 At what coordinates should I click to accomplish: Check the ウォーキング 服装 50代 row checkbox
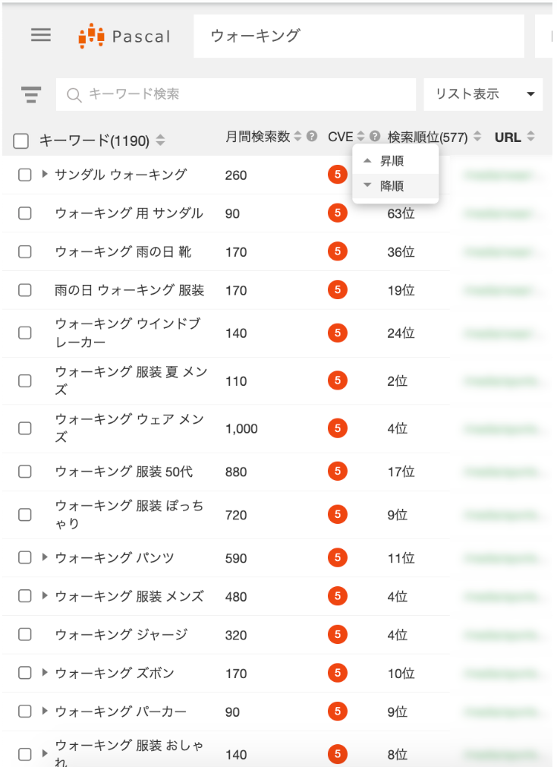pos(24,472)
